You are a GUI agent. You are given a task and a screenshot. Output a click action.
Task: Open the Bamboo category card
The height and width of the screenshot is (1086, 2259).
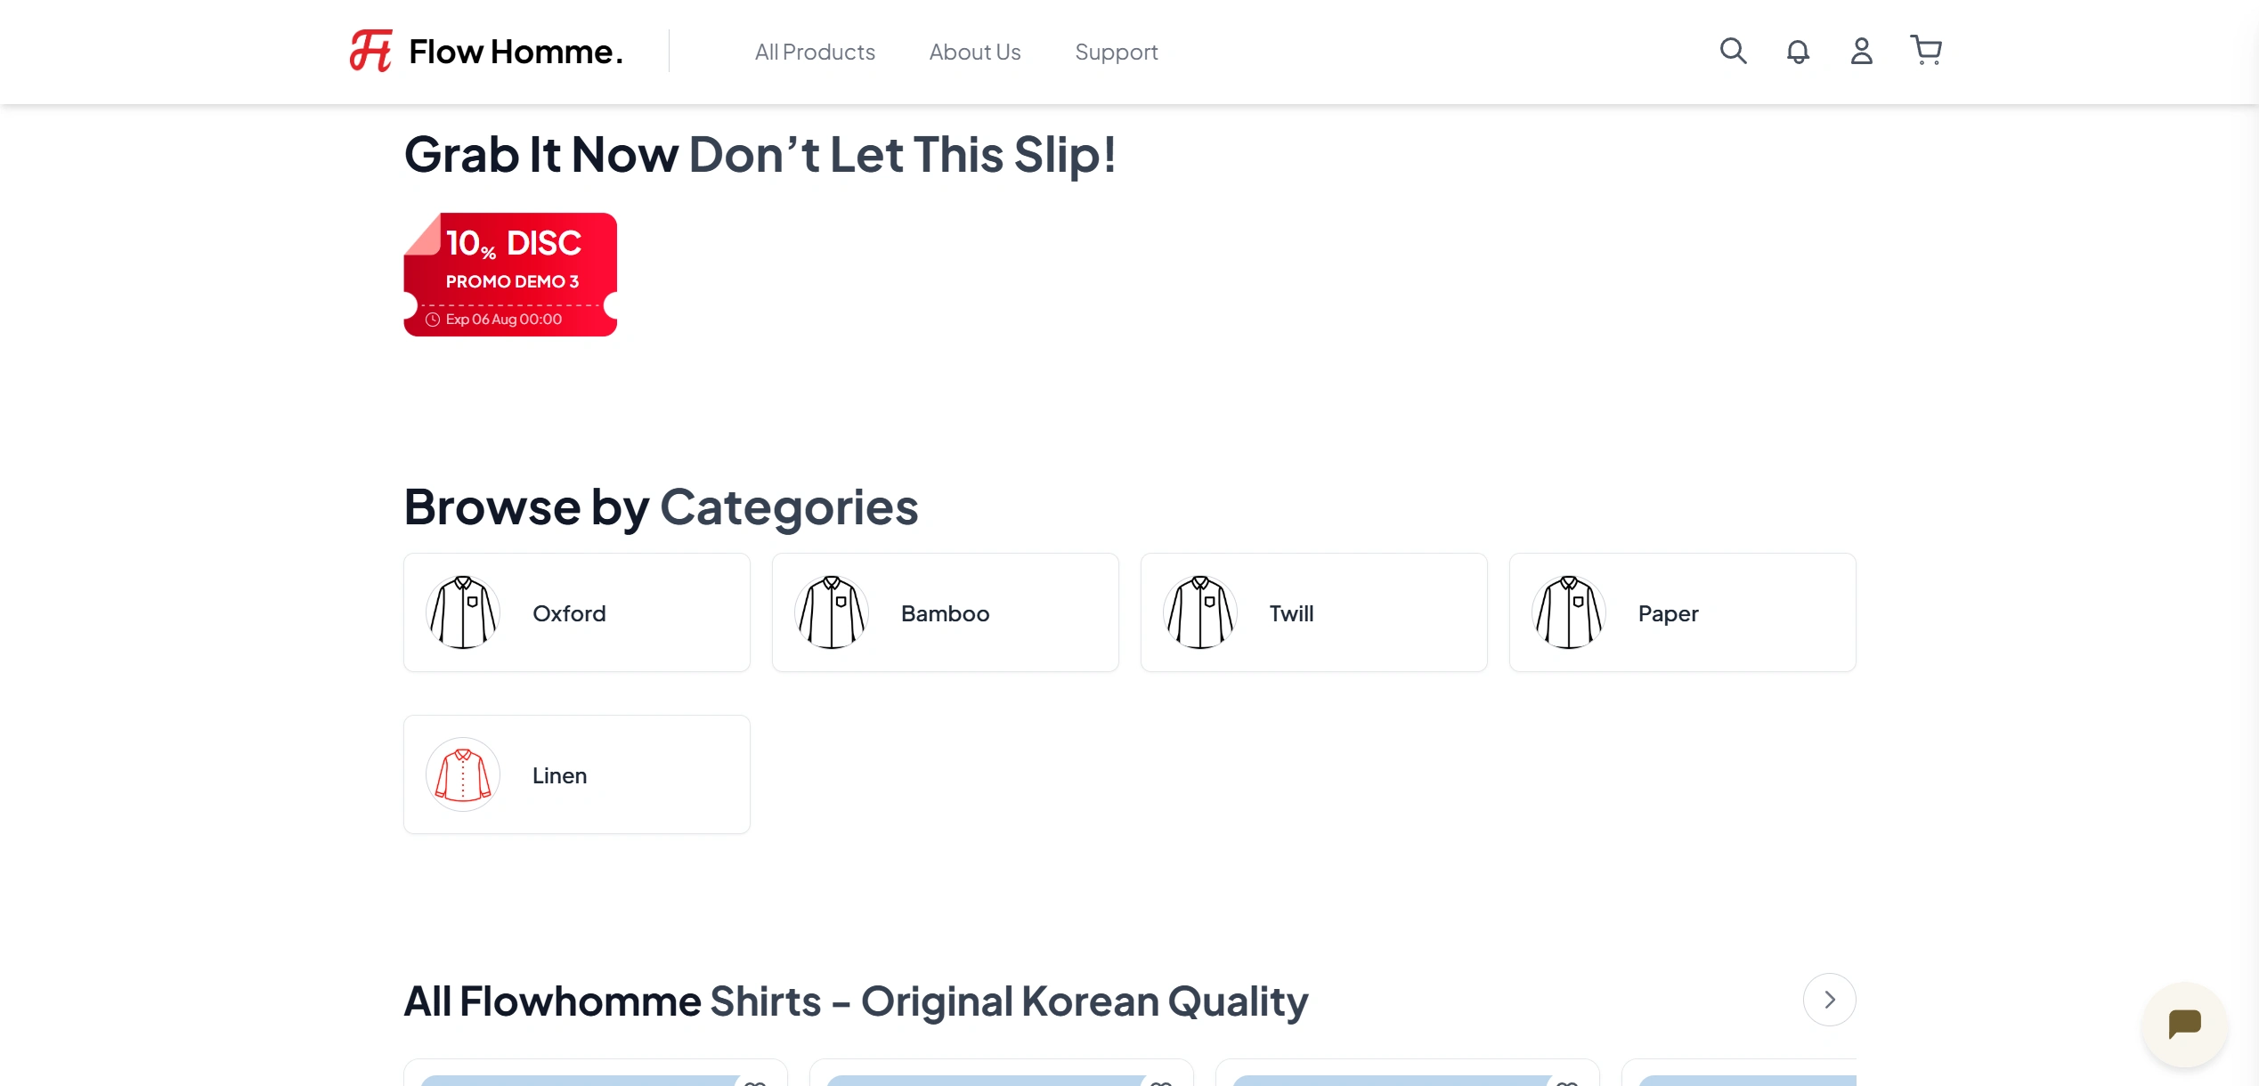[x=945, y=612]
